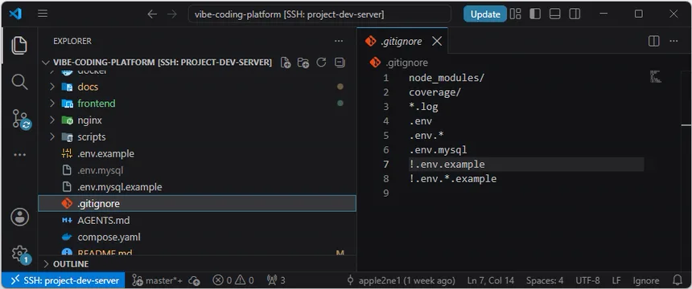Image resolution: width=692 pixels, height=289 pixels.
Task: Expand the docs folder
Action: point(52,87)
